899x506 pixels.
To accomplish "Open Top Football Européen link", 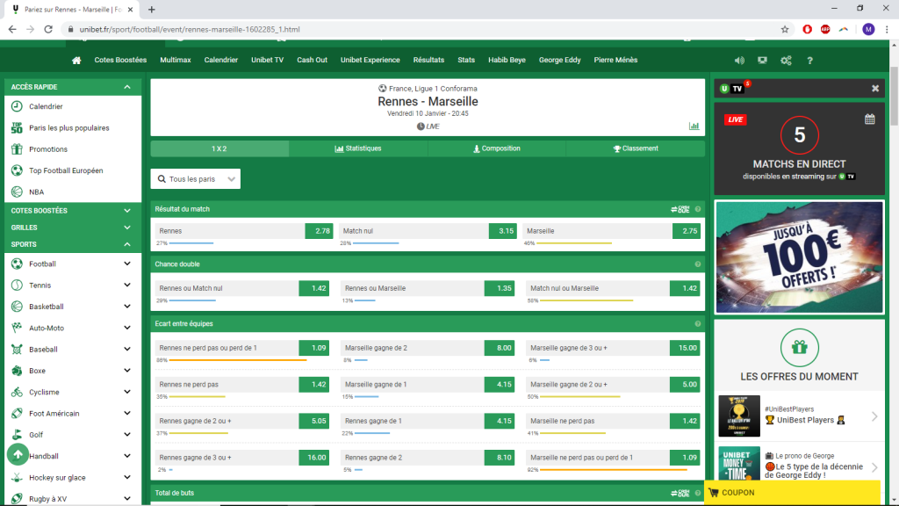I will click(66, 170).
